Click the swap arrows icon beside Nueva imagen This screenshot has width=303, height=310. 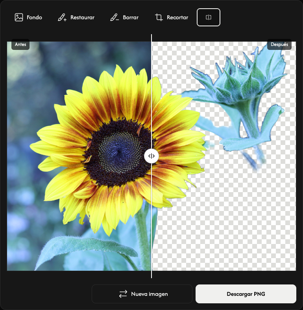pyautogui.click(x=123, y=294)
